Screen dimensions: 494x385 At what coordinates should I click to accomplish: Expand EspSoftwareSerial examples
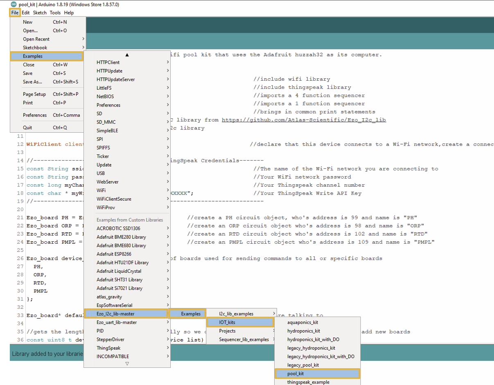[x=127, y=305]
